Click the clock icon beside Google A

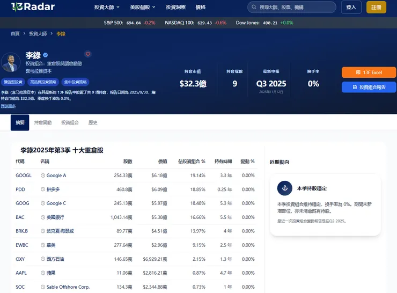point(43,175)
